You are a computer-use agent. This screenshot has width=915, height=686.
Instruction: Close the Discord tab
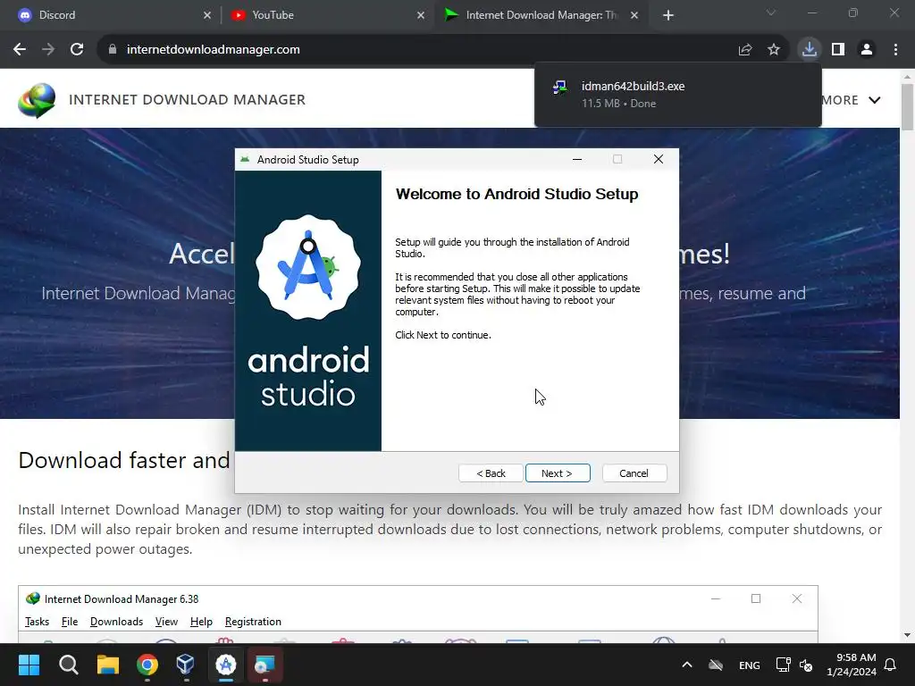click(207, 15)
